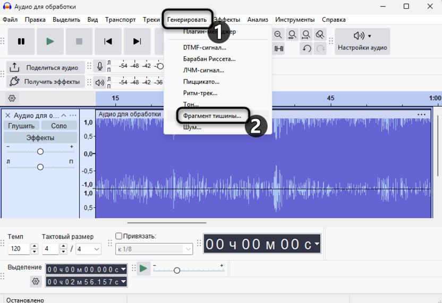Click the Pause button in transport toolbar

coord(21,41)
